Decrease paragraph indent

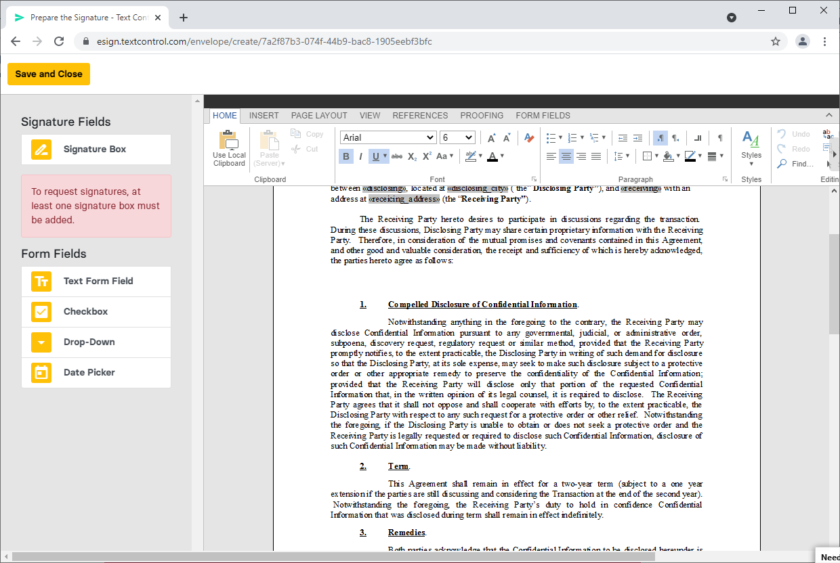click(623, 138)
